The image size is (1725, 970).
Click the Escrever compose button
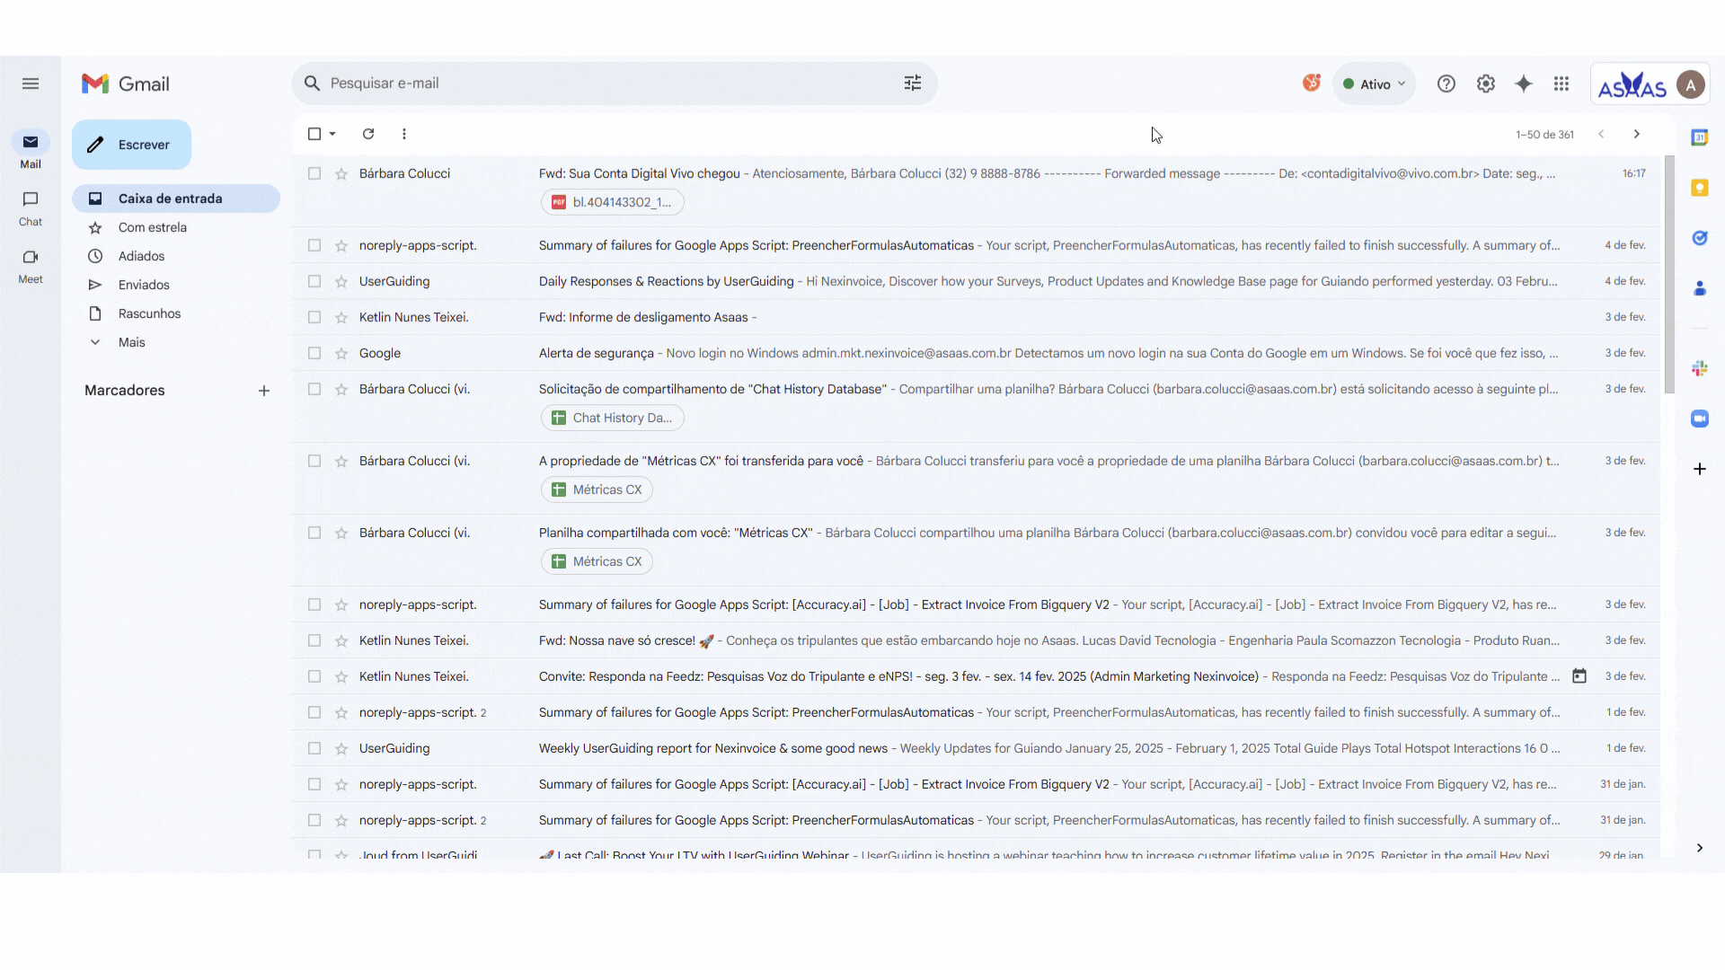coord(132,145)
